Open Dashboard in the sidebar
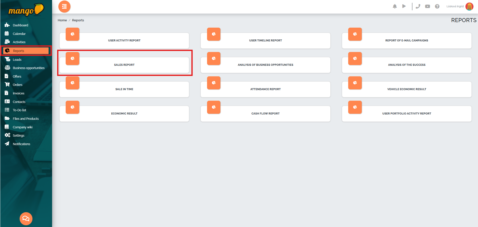The image size is (478, 227). pos(20,25)
